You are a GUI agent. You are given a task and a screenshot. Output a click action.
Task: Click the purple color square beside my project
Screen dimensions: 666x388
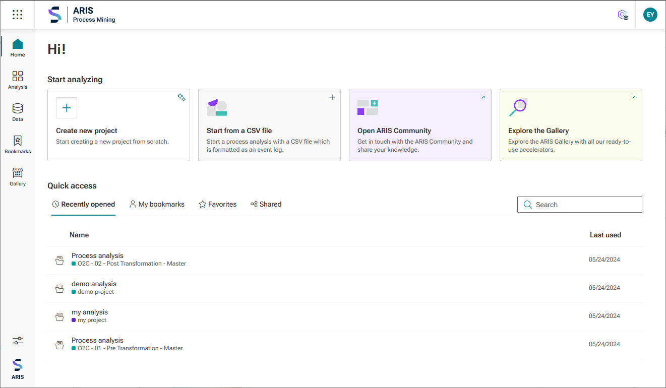coord(74,320)
